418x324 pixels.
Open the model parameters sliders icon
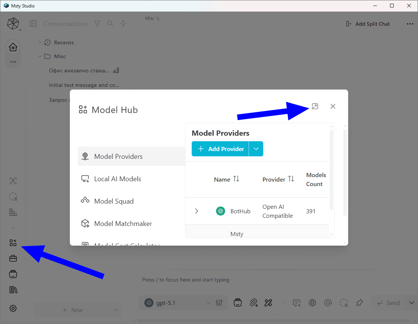coord(219,303)
